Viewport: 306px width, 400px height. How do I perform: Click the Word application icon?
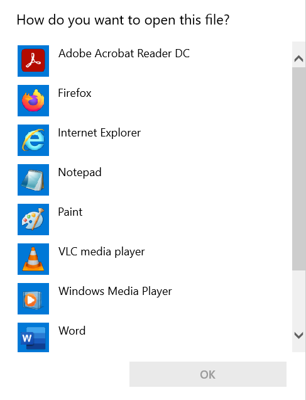(33, 338)
